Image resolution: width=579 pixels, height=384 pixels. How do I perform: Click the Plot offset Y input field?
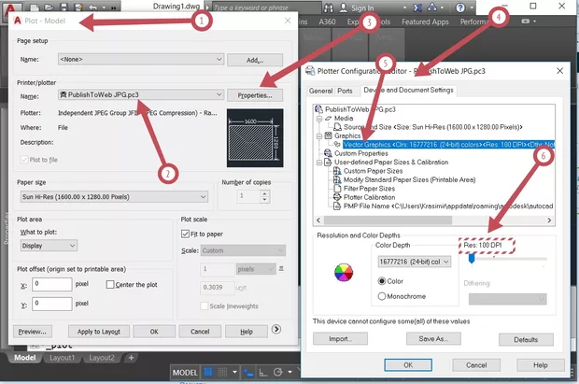pyautogui.click(x=52, y=304)
